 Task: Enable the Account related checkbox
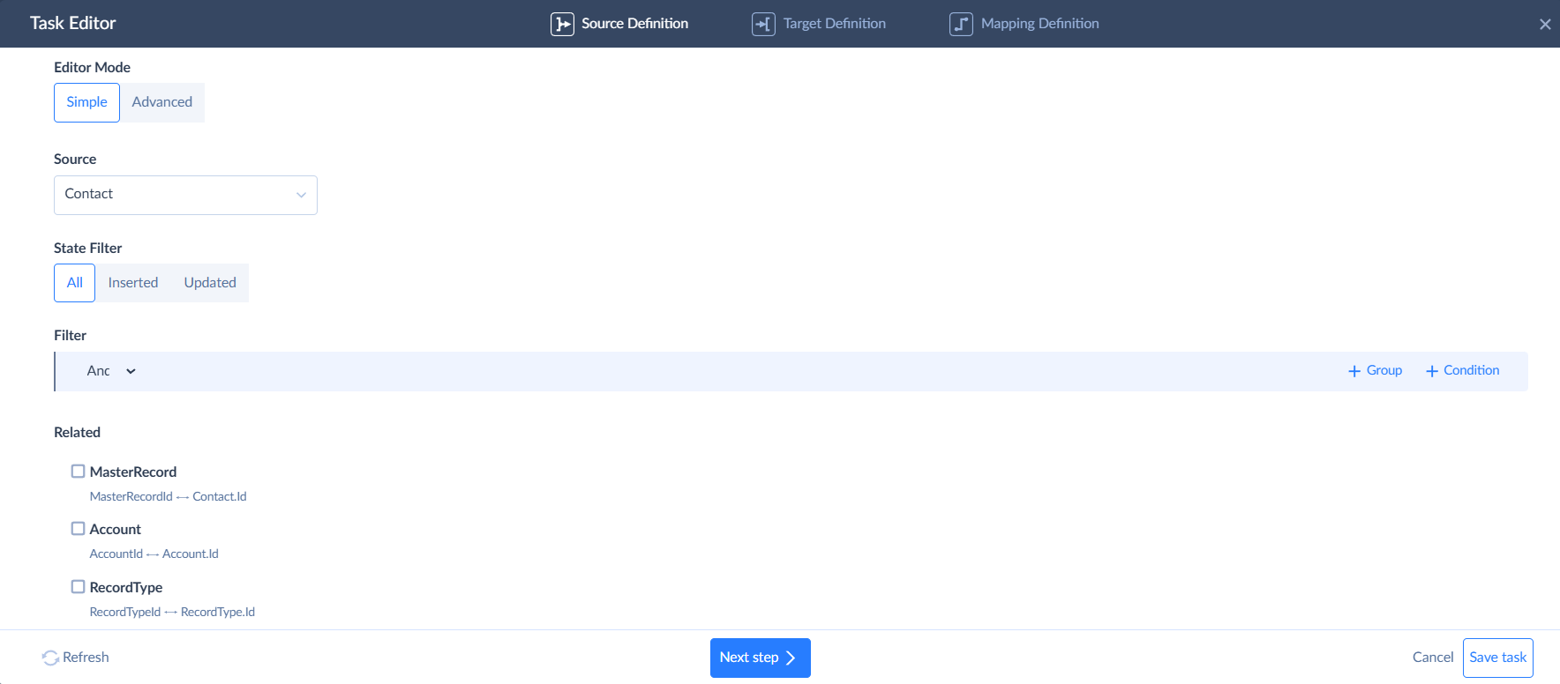point(79,529)
